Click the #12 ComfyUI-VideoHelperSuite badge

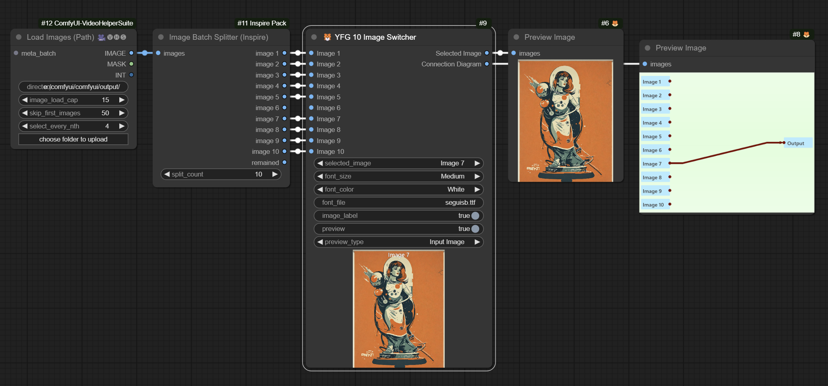pyautogui.click(x=87, y=23)
